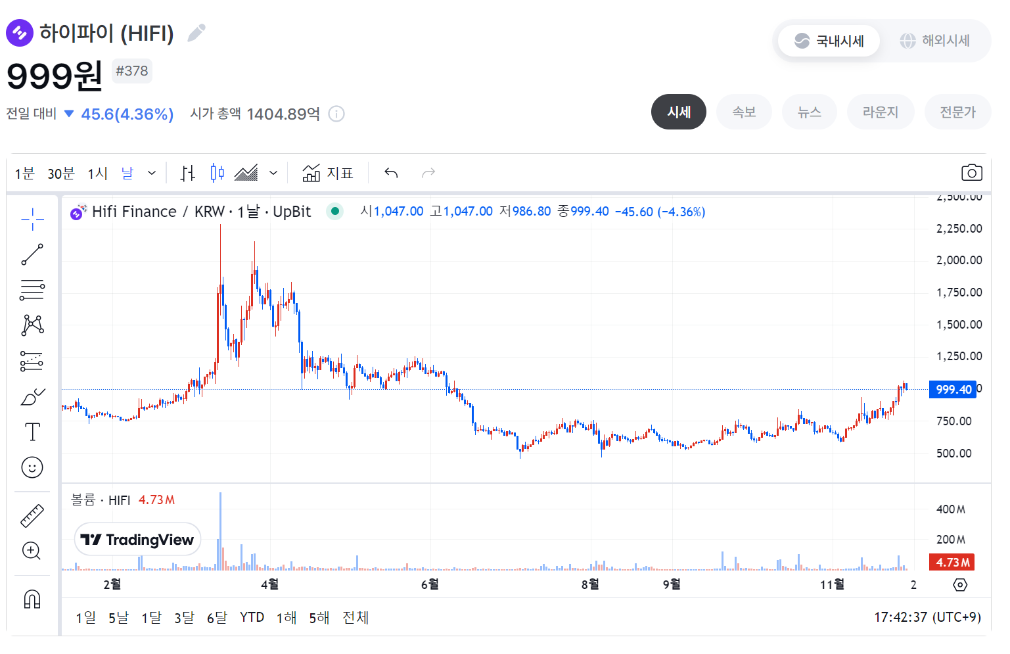The height and width of the screenshot is (654, 1010).
Task: Switch to 해외시세 overseas prices
Action: pyautogui.click(x=934, y=41)
